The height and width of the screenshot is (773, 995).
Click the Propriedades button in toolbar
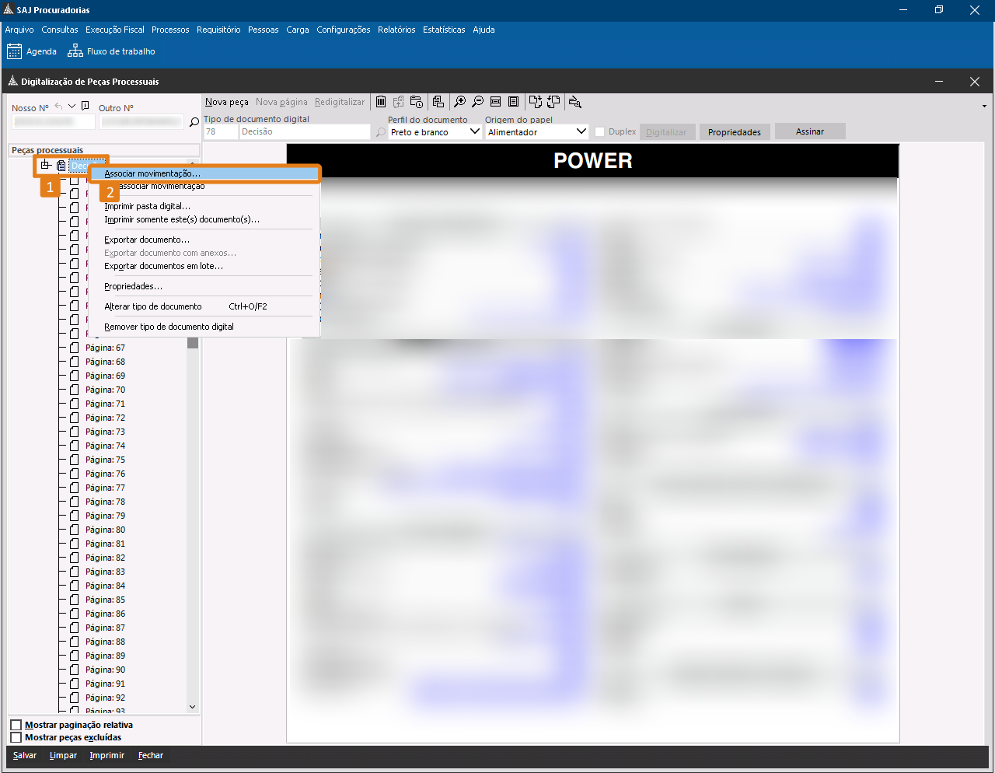click(734, 132)
